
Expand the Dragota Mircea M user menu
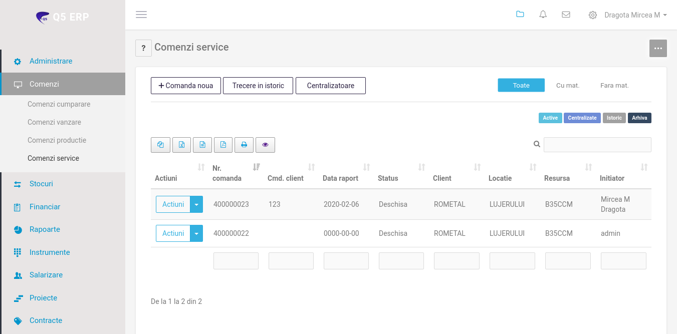(x=635, y=15)
